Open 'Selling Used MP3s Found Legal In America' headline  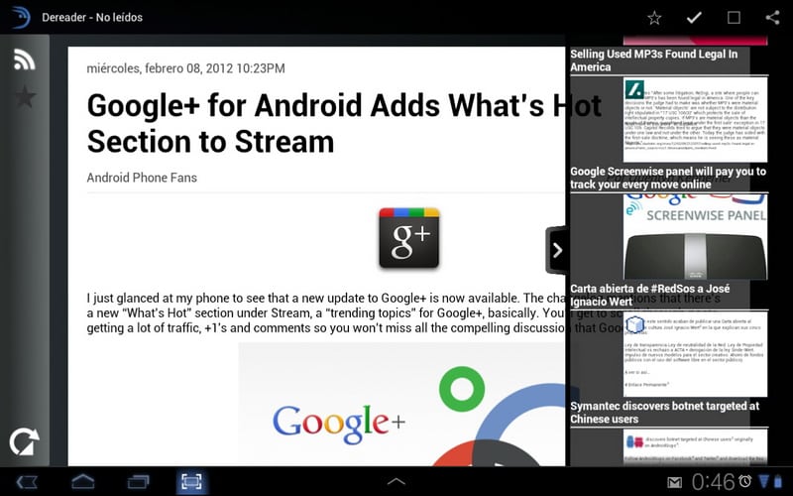coord(654,61)
